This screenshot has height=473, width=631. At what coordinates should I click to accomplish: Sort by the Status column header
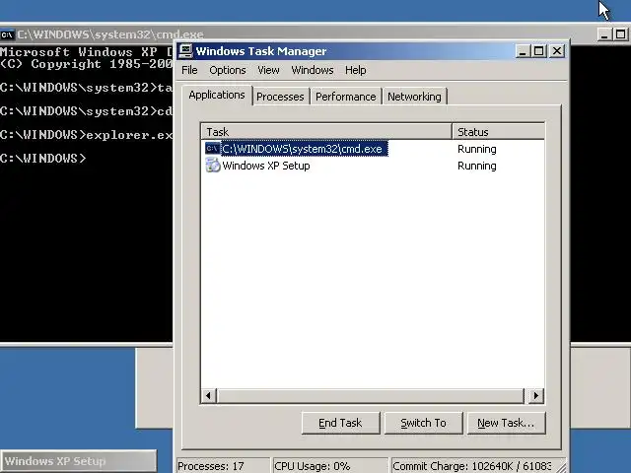coord(498,131)
